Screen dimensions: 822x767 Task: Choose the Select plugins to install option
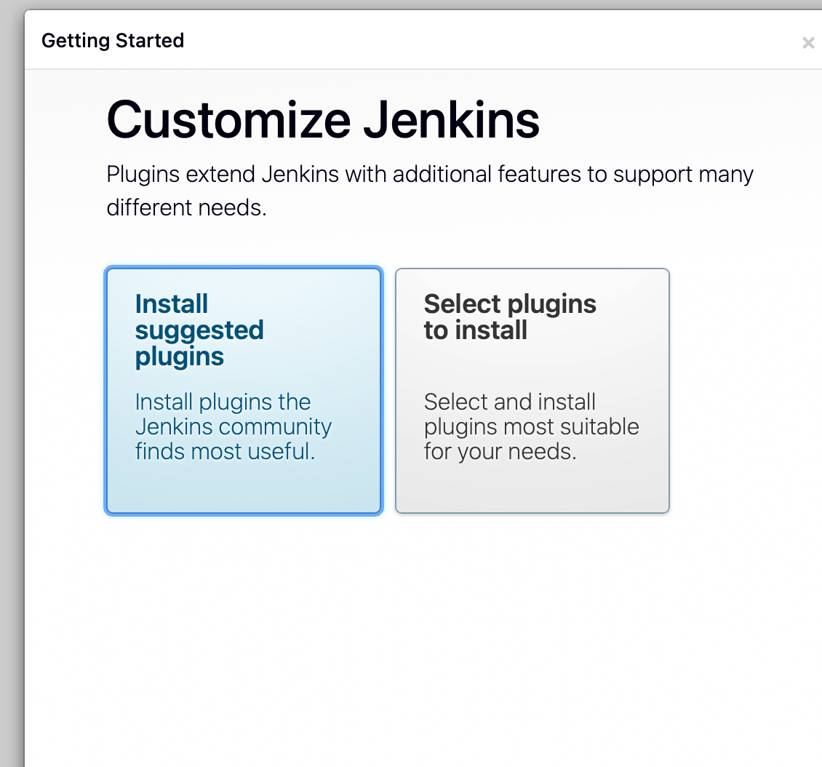[532, 391]
